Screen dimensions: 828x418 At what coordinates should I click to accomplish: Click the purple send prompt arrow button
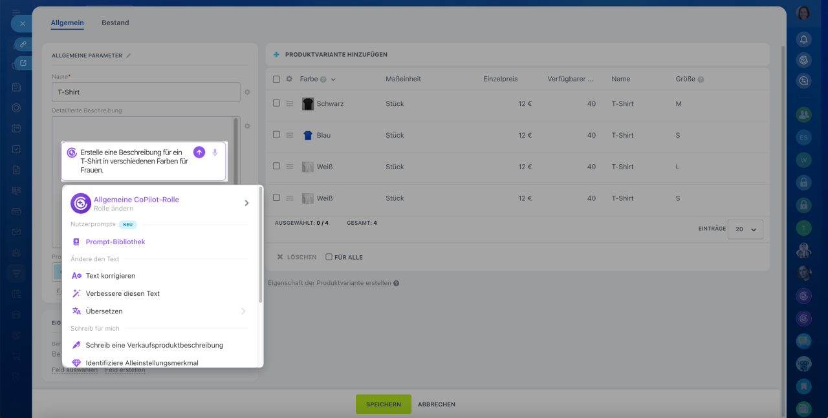coord(199,152)
